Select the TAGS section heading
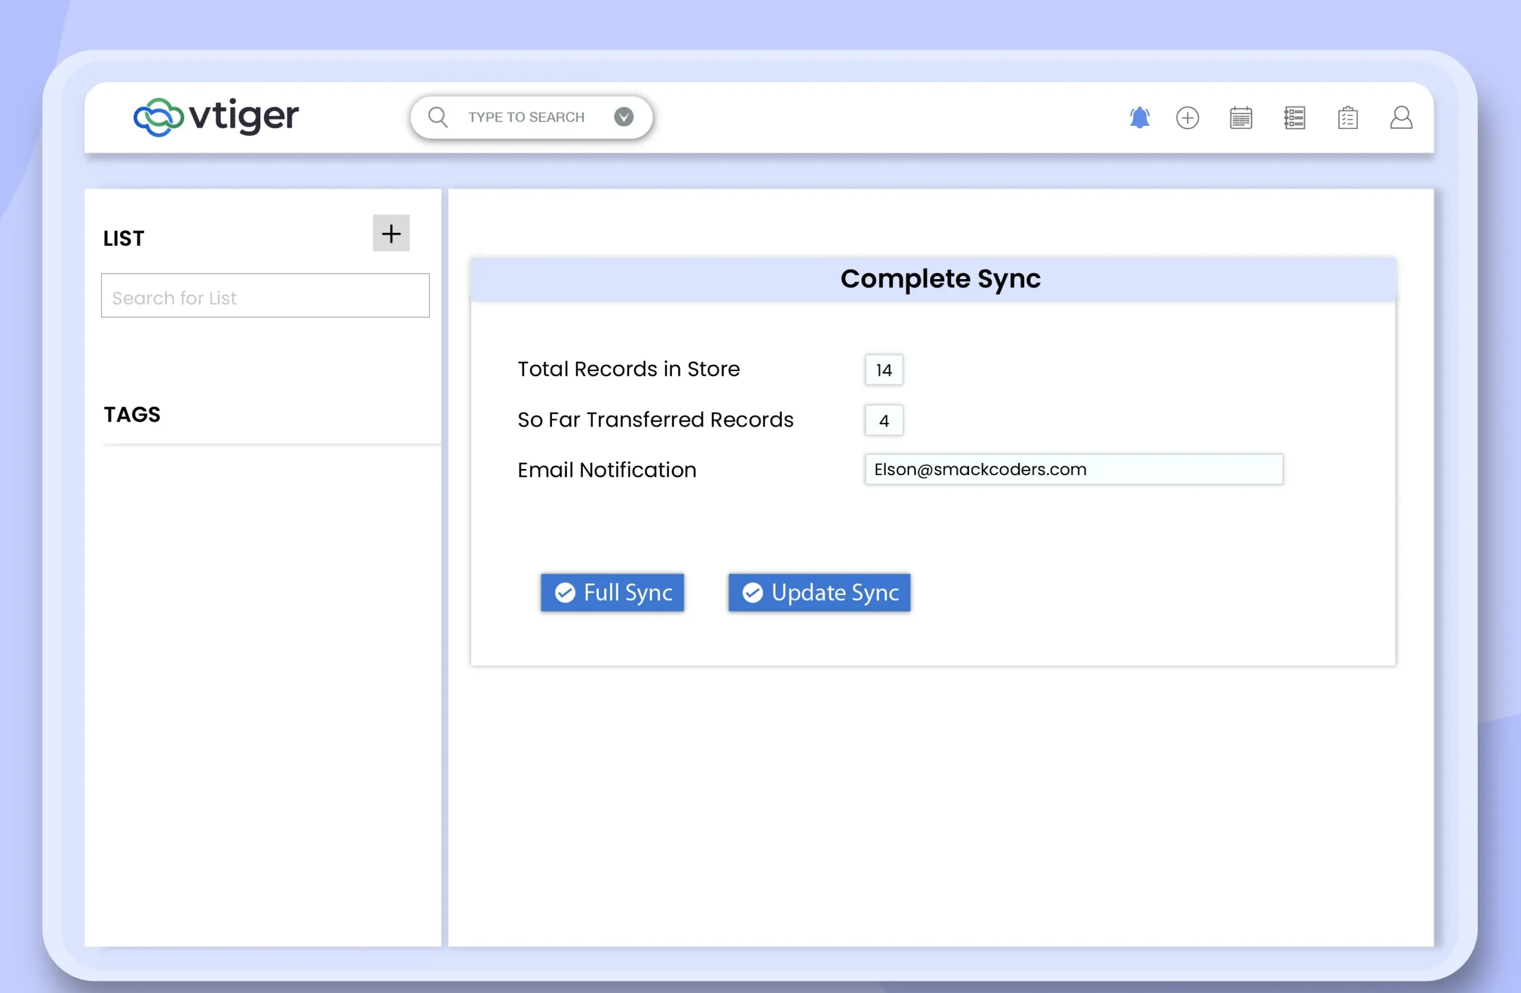Viewport: 1521px width, 993px height. point(132,415)
